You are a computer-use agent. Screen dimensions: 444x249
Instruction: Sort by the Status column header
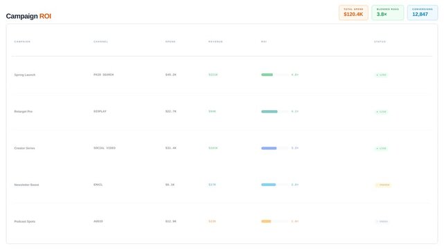[380, 41]
